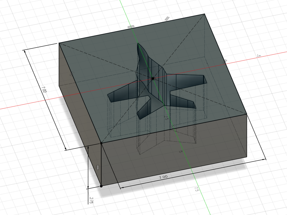This screenshot has width=287, height=215.
Task: Click the -5 grid label on the red axis
Action: (259, 56)
